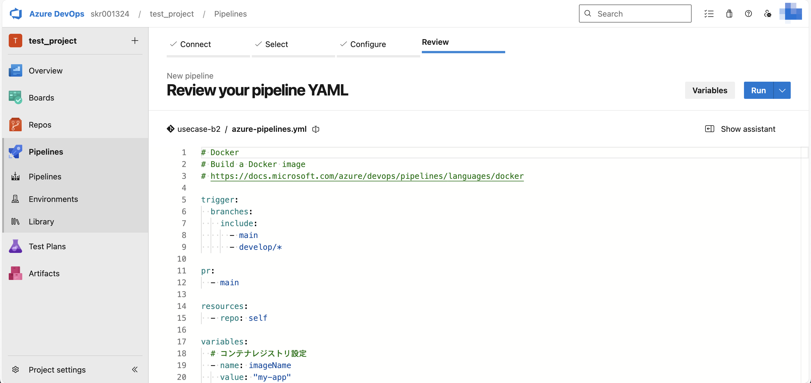Viewport: 811px width, 383px height.
Task: Open the Library section
Action: tap(42, 221)
